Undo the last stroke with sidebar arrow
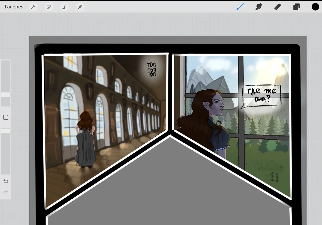This screenshot has width=322, height=225. coord(6,181)
